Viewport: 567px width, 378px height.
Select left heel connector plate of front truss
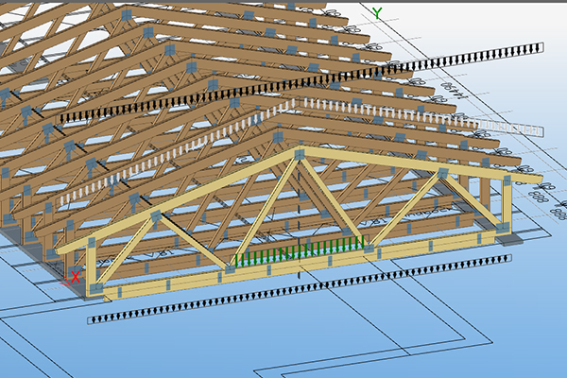tap(92, 244)
